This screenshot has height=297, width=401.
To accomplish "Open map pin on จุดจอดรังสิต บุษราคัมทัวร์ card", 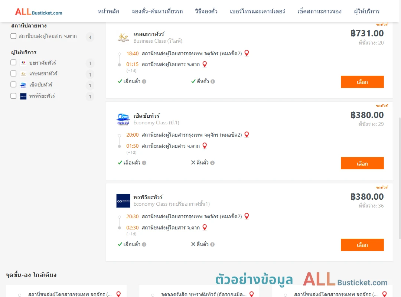I will pyautogui.click(x=252, y=294).
